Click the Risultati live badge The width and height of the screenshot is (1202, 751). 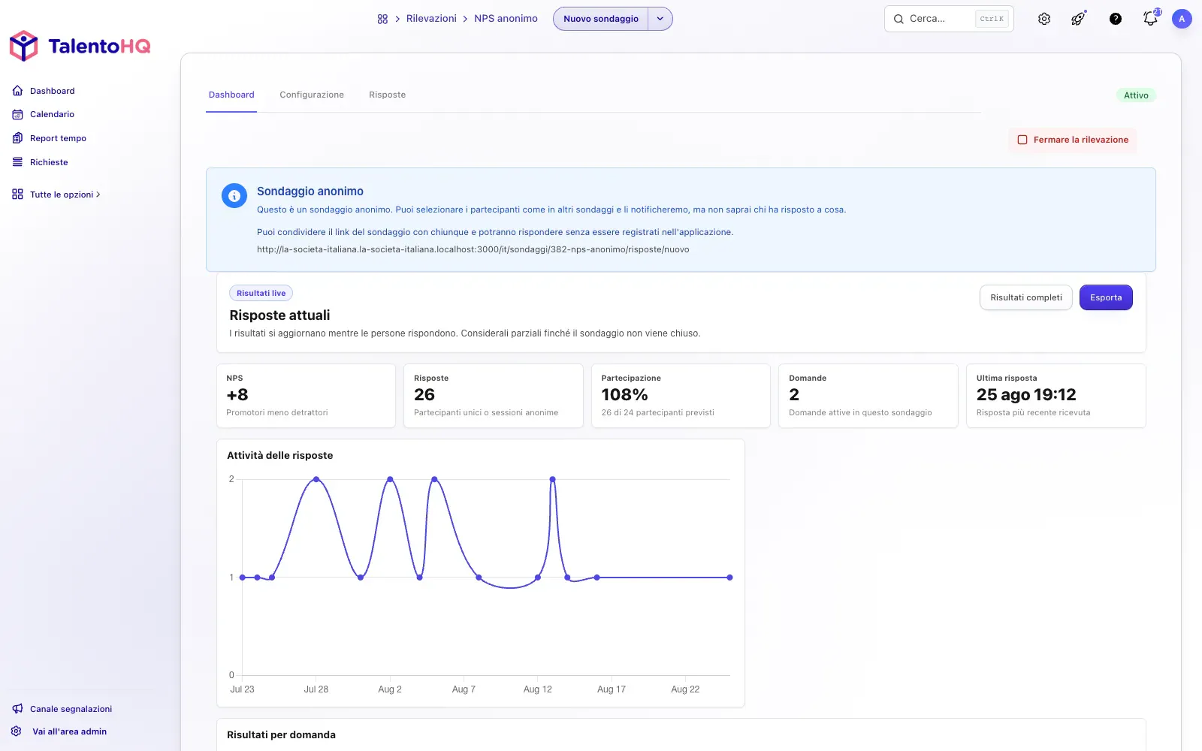261,293
